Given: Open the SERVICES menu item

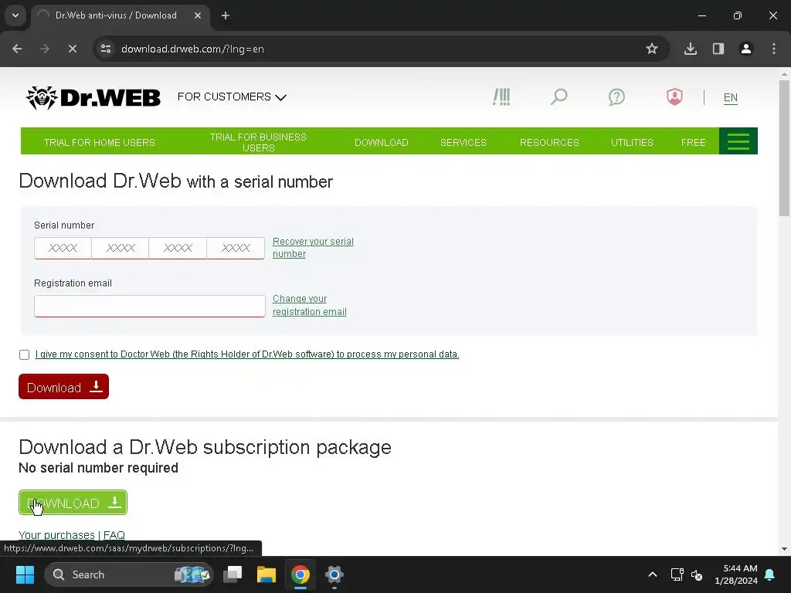Looking at the screenshot, I should coord(463,142).
